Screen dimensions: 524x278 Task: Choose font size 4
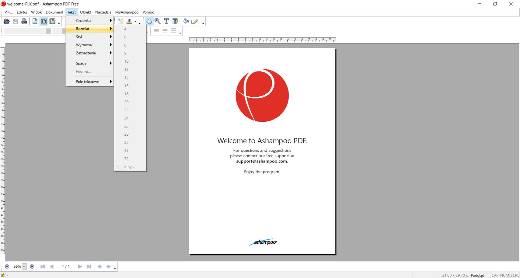(x=130, y=29)
